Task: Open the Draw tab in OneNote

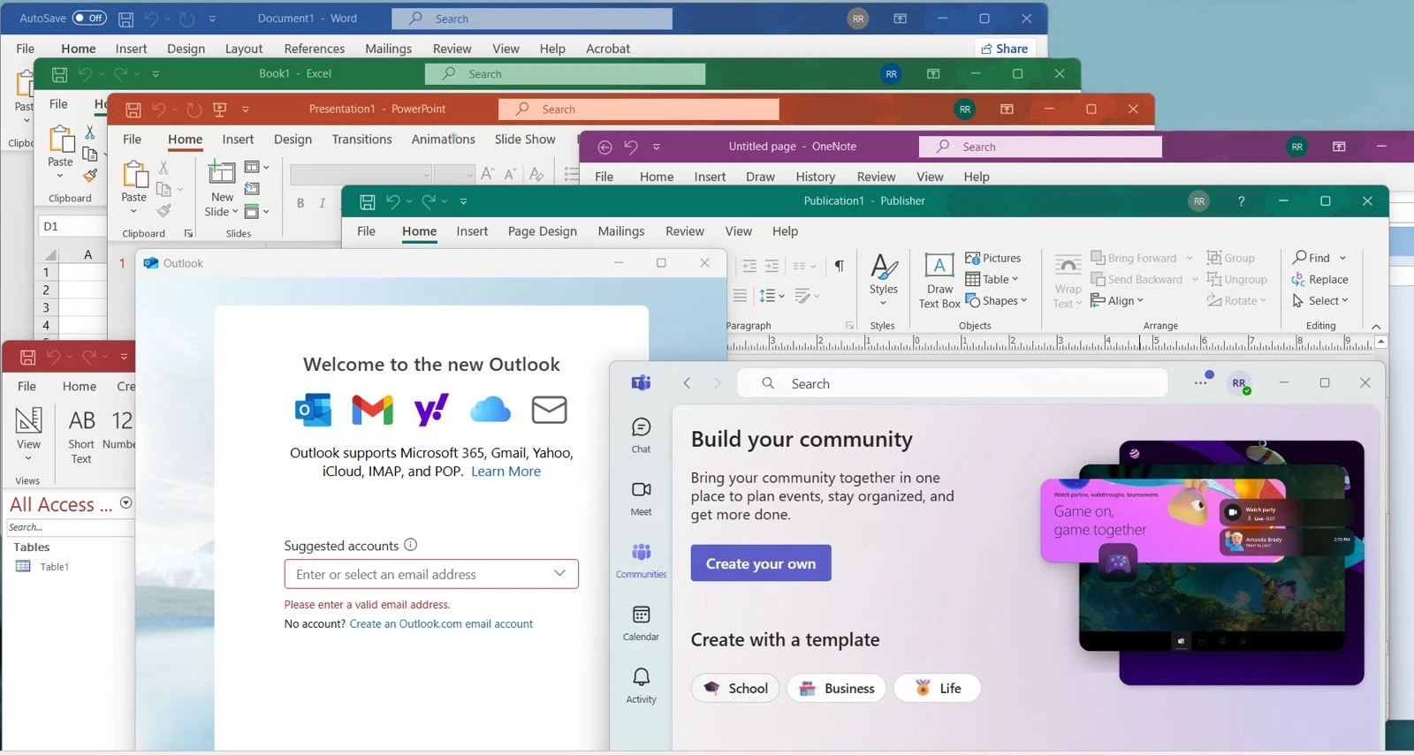Action: coord(760,177)
